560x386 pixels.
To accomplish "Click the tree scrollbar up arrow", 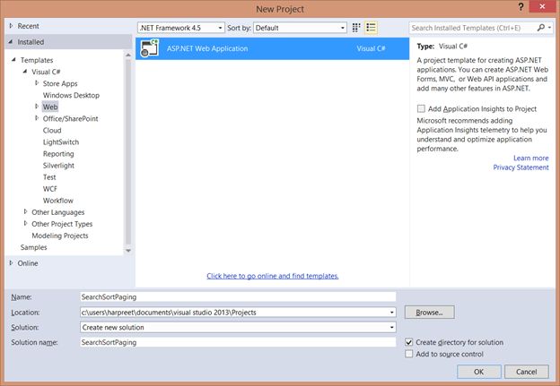I will [128, 56].
